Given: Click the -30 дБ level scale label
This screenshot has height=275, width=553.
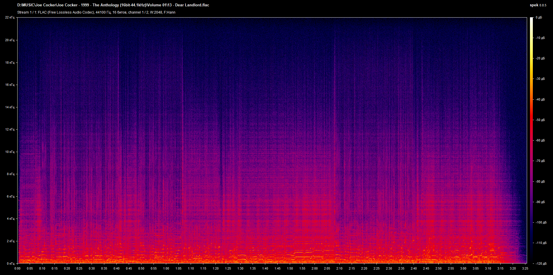Looking at the screenshot, I should [540, 79].
